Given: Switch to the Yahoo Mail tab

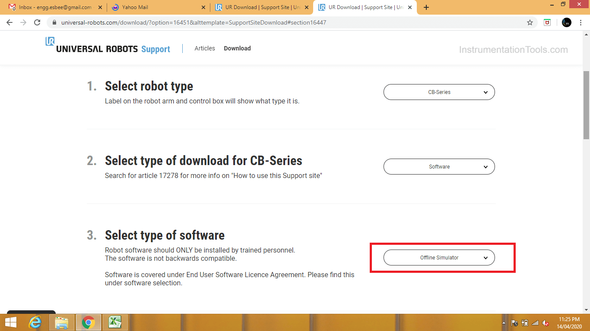Looking at the screenshot, I should coord(158,7).
